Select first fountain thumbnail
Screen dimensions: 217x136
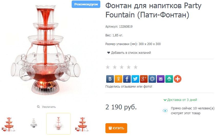[9, 124]
